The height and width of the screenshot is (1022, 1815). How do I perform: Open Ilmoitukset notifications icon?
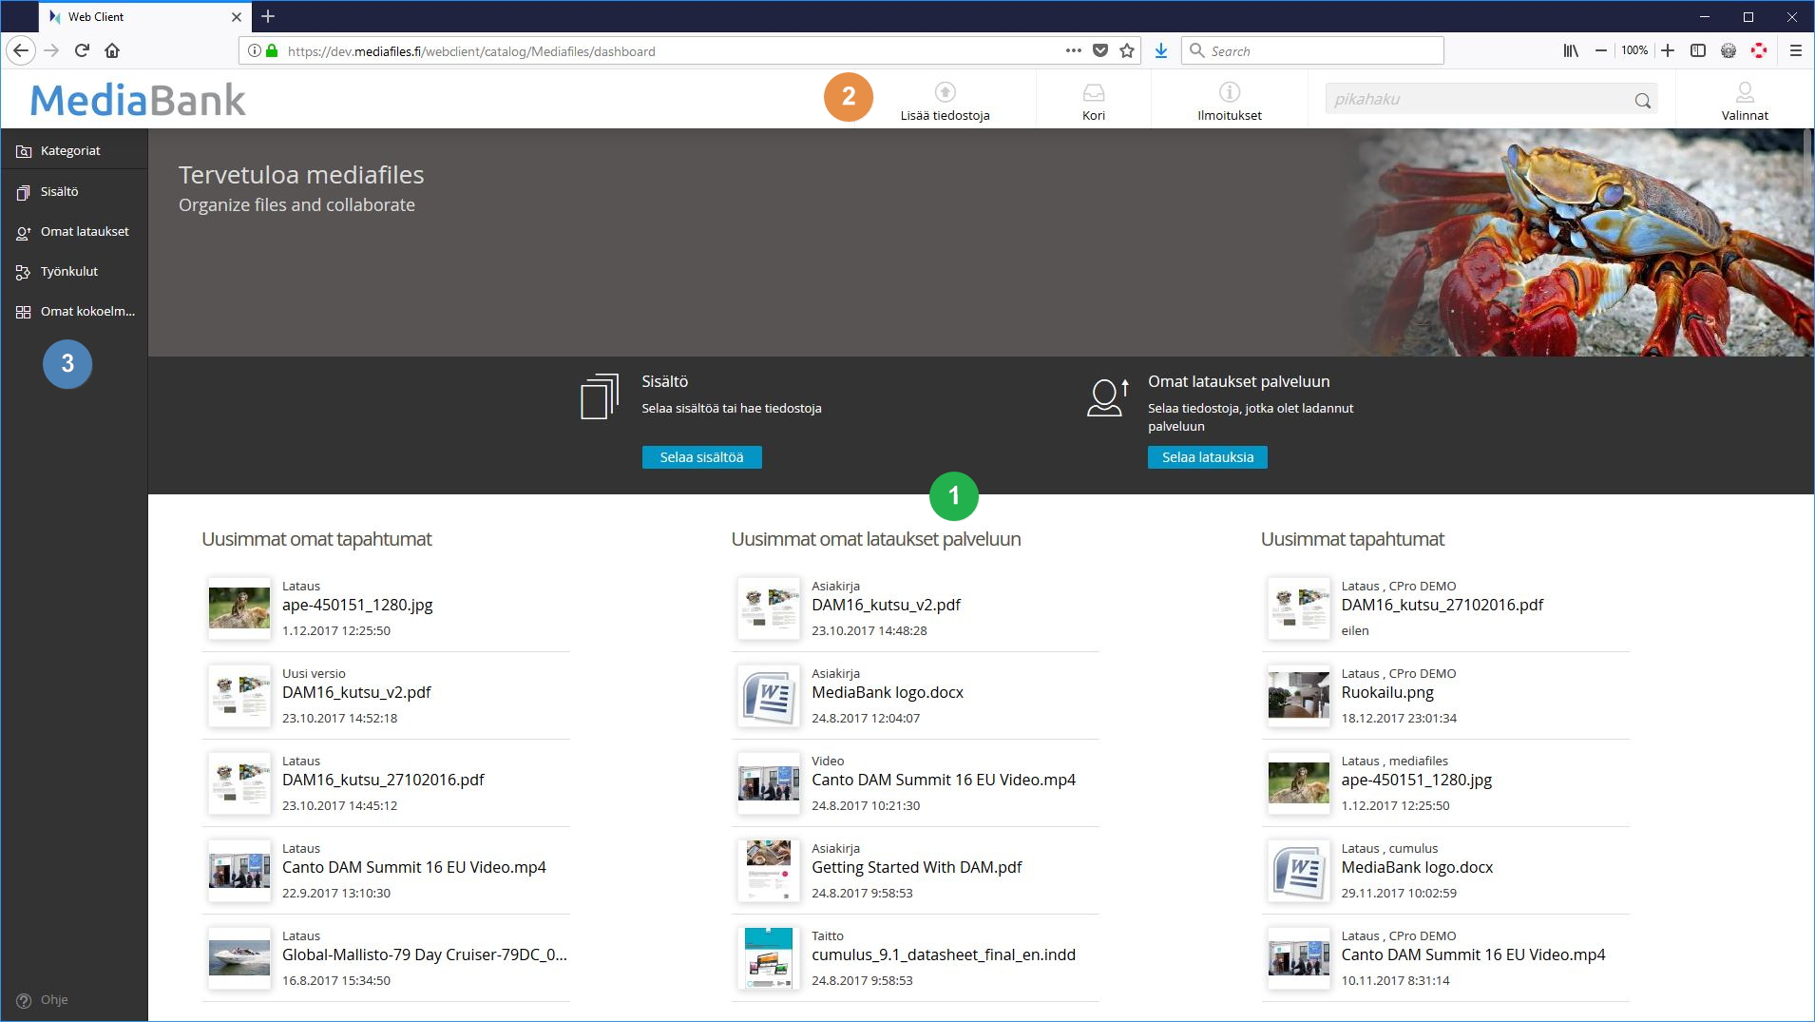[1229, 92]
